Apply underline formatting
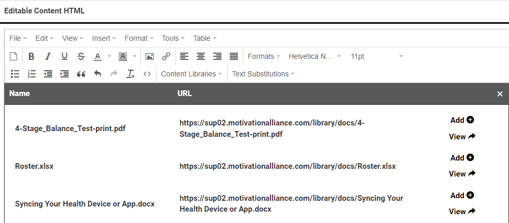 (65, 56)
